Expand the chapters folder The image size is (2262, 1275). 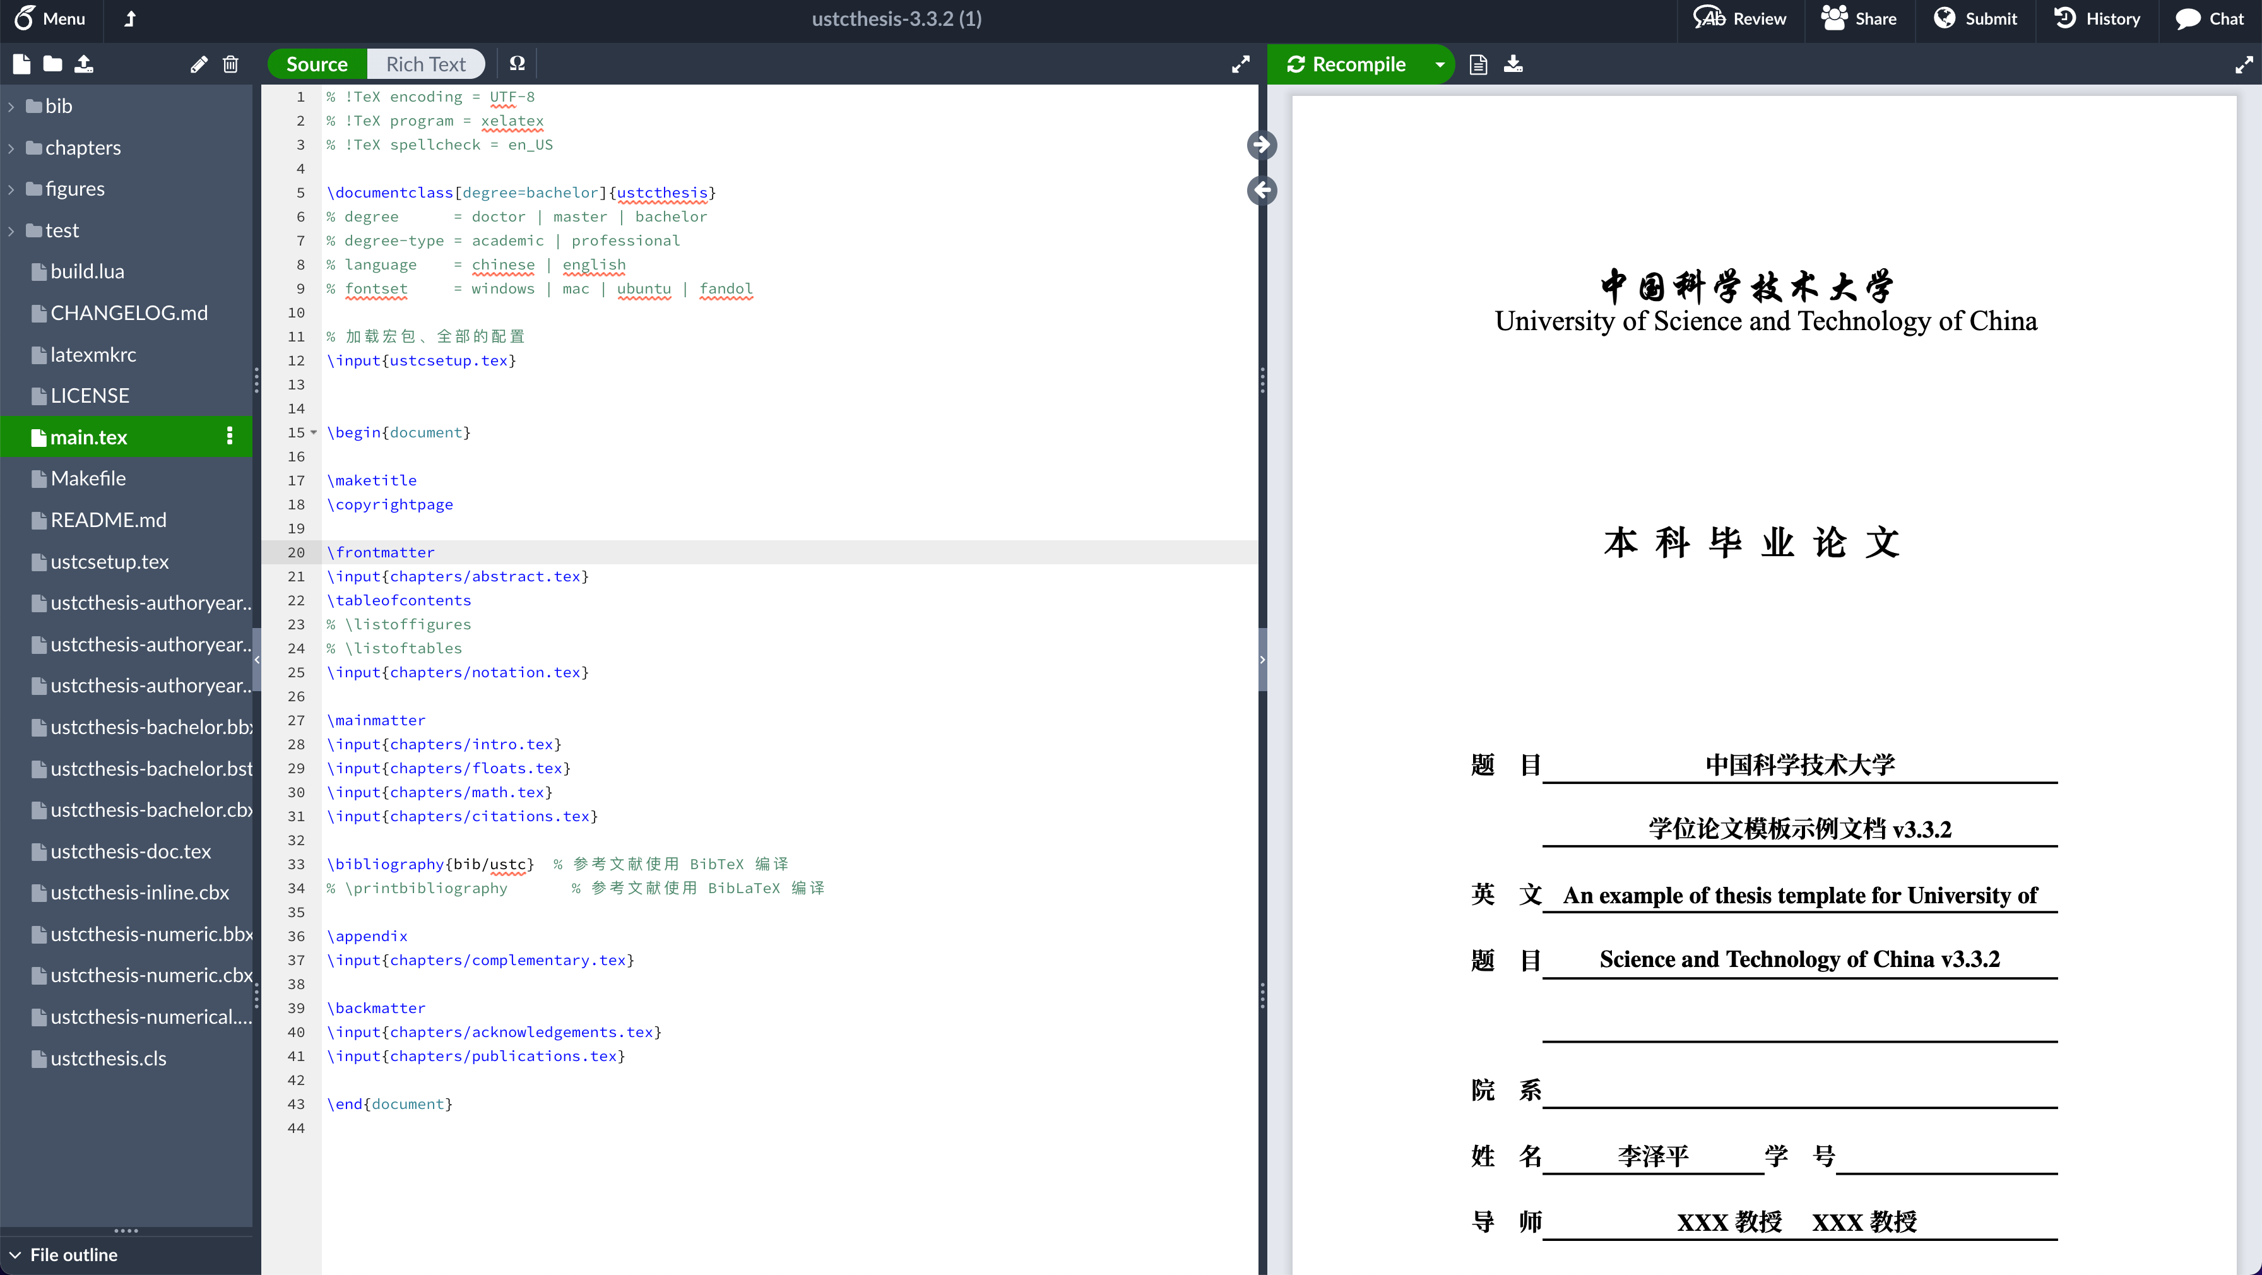pyautogui.click(x=11, y=146)
